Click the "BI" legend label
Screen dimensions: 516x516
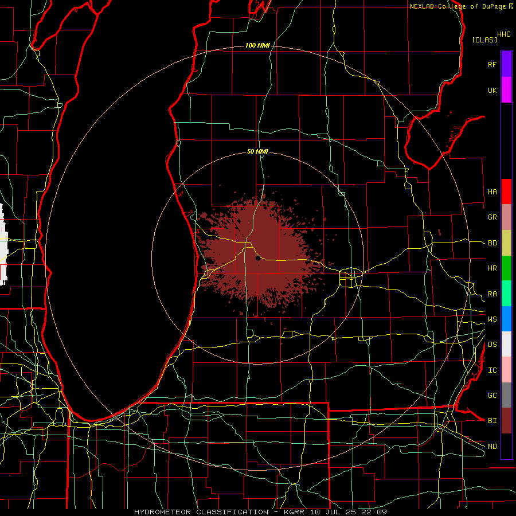point(492,421)
